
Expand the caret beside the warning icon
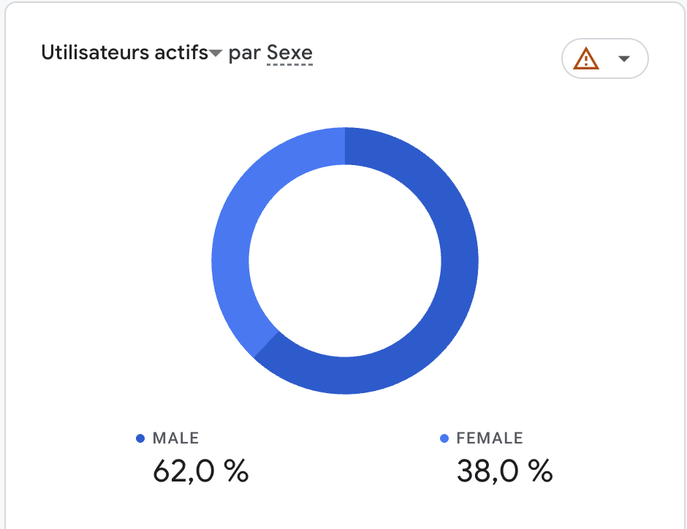[x=623, y=58]
